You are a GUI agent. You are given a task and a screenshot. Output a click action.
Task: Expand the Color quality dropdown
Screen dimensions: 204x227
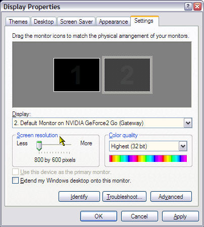click(x=183, y=146)
